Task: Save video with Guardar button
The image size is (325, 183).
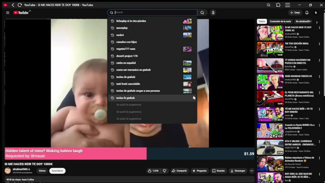Action: [x=219, y=171]
